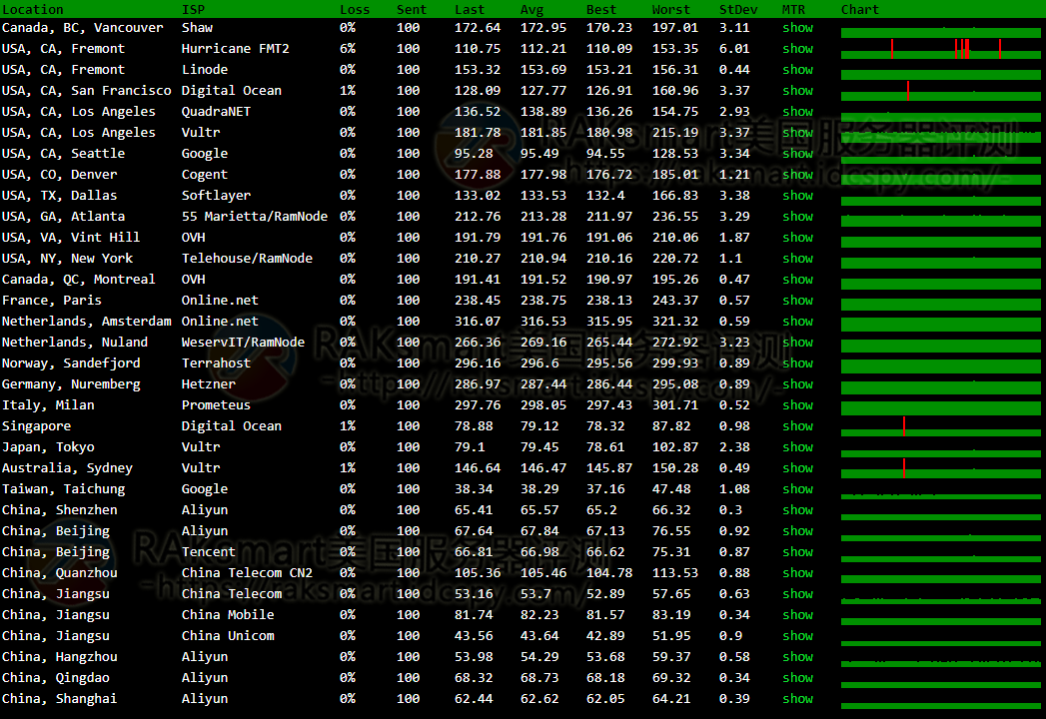The image size is (1046, 719).
Task: Click 'show' MTR for Vancouver Shaw row
Action: 797,28
